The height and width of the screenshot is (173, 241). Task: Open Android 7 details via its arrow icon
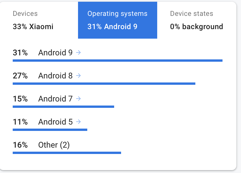tap(78, 99)
